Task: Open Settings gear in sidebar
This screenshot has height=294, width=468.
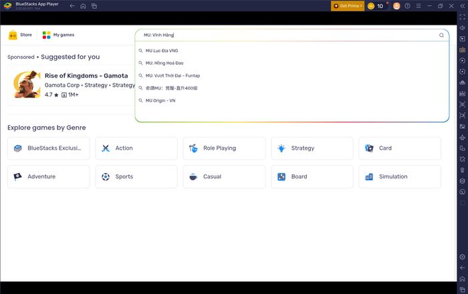Action: click(463, 257)
